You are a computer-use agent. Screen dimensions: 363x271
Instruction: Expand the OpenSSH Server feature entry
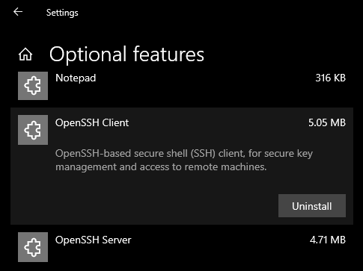(x=182, y=247)
